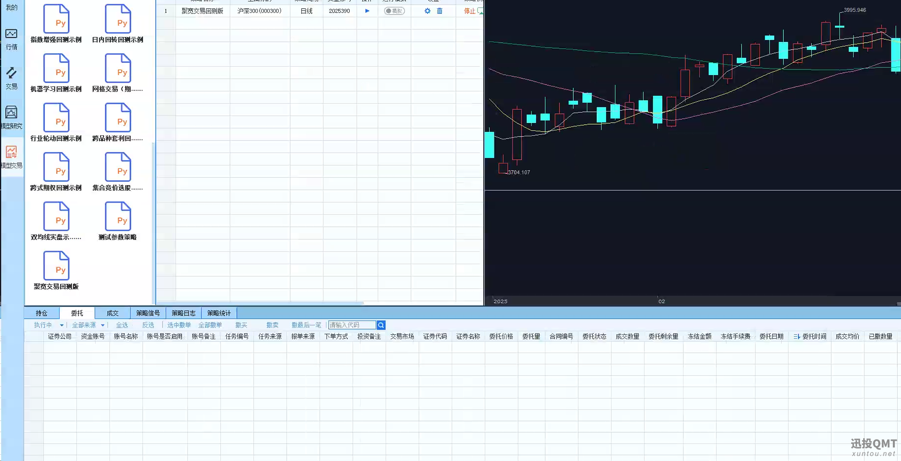Open the 行情 market sidebar icon
This screenshot has height=461, width=901.
(11, 39)
